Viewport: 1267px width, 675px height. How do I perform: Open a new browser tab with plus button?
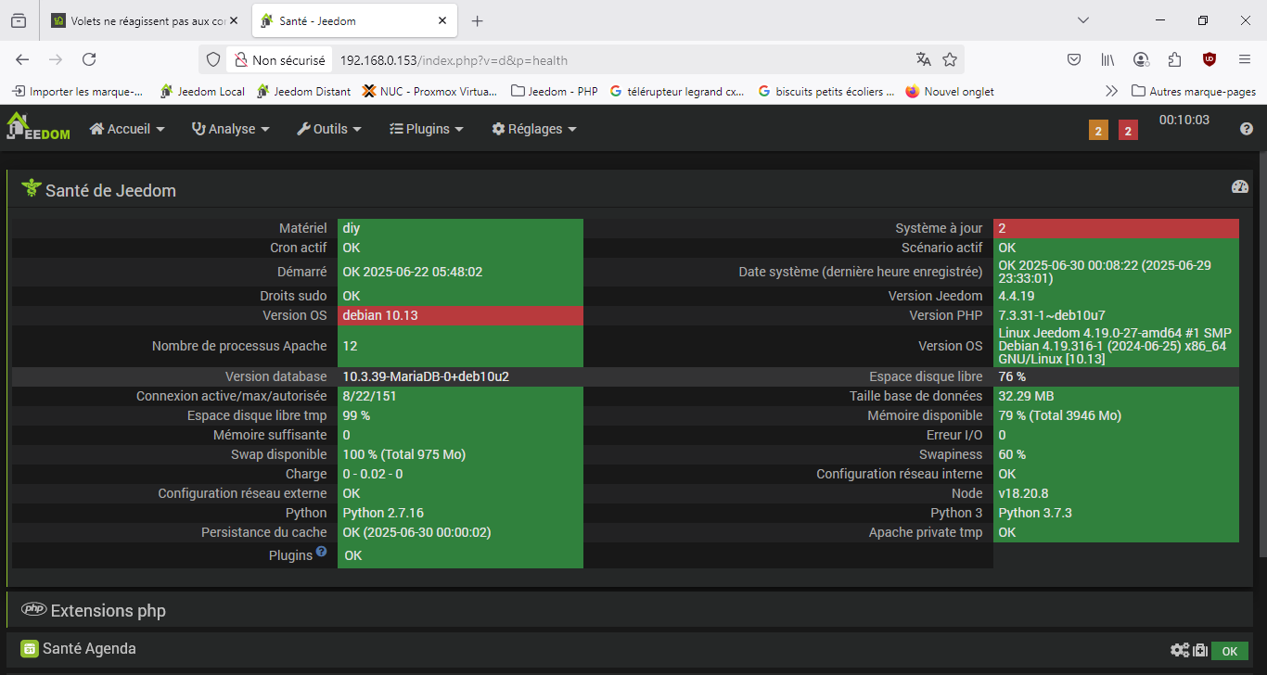[478, 20]
